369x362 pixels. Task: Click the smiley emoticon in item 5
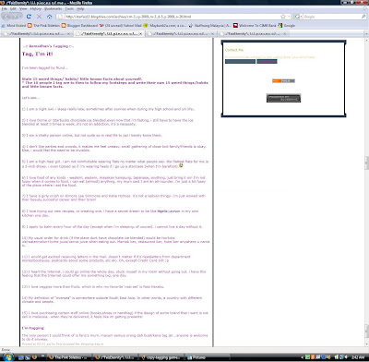pos(181,165)
